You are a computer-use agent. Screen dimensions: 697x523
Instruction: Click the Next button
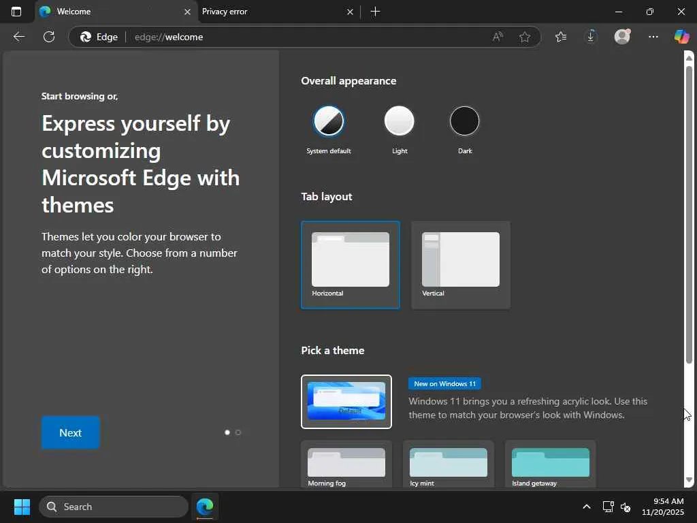pos(70,432)
